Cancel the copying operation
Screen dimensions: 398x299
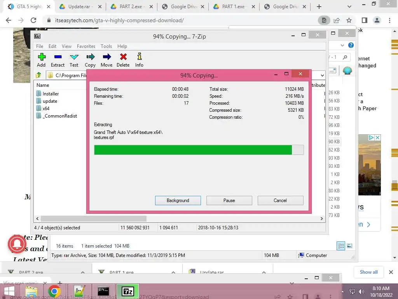[x=280, y=201]
